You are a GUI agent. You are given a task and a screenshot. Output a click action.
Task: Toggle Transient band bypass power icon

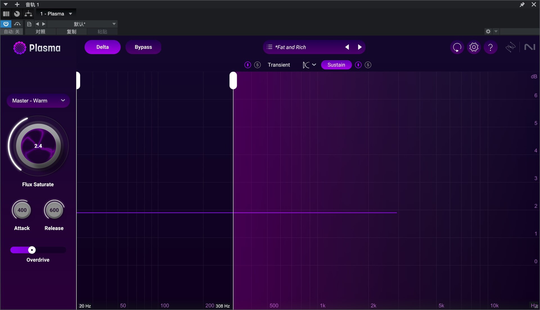coord(247,65)
